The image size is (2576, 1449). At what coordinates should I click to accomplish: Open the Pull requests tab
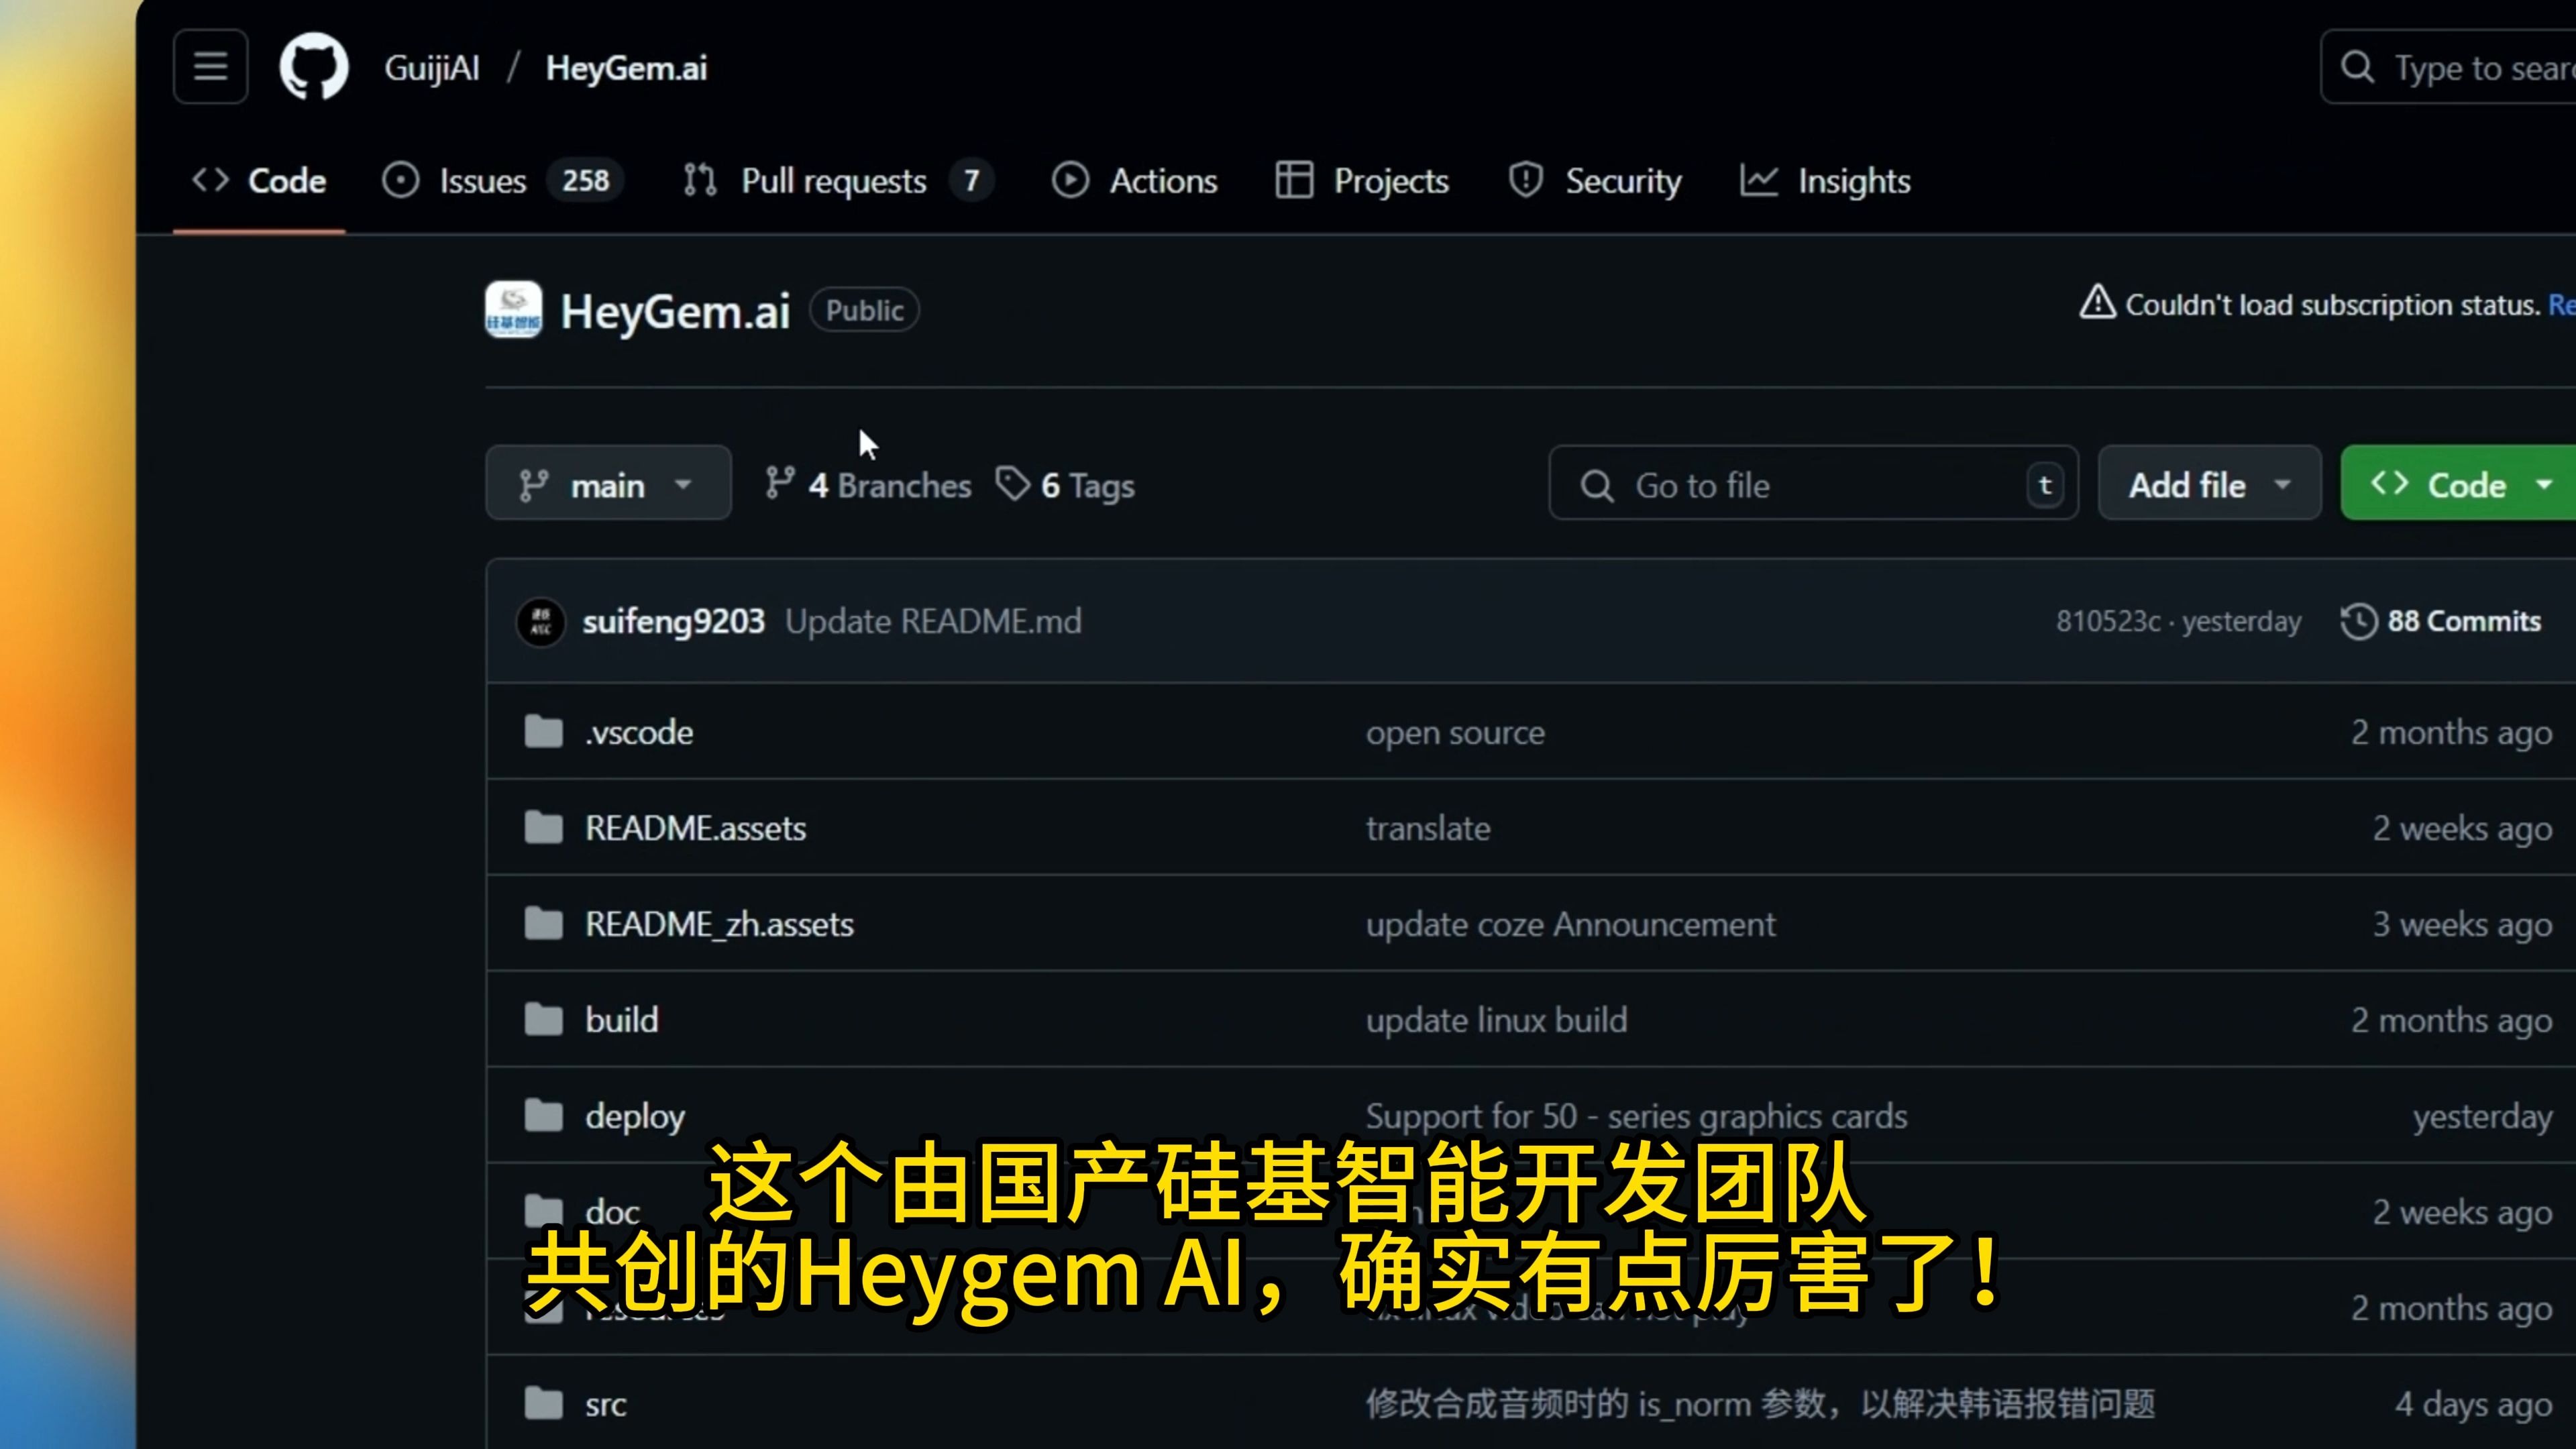(837, 181)
